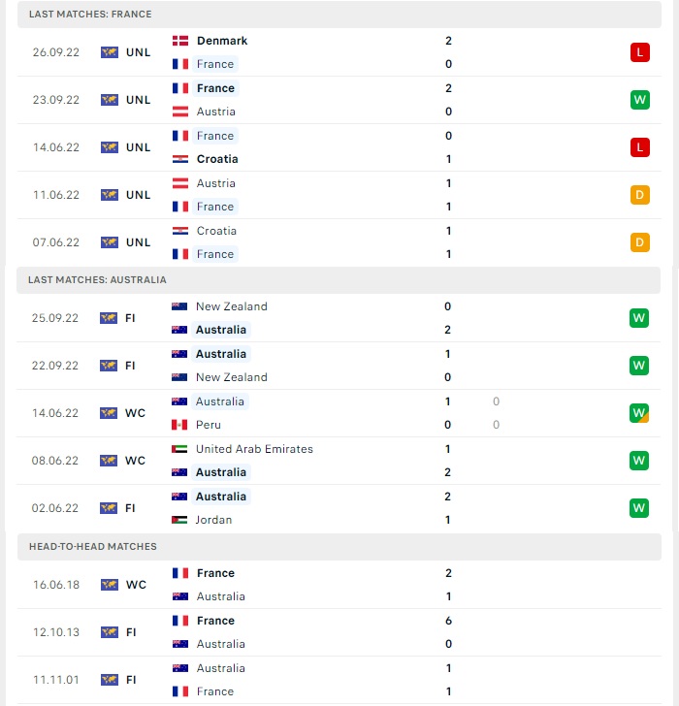Image resolution: width=679 pixels, height=706 pixels.
Task: Click the red L badge for France vs Croatia
Action: (640, 147)
